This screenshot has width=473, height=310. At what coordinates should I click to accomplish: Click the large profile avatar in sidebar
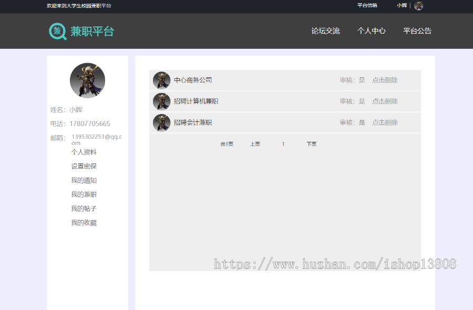pyautogui.click(x=87, y=80)
